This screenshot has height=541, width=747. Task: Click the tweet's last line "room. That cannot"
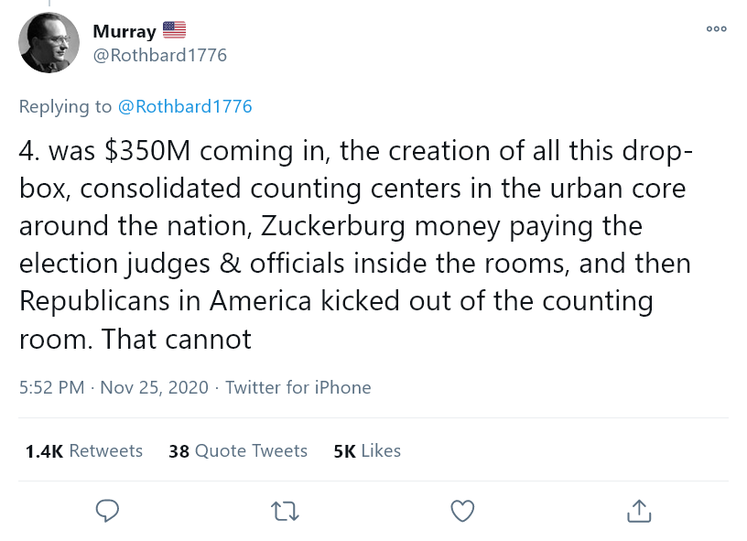(135, 339)
